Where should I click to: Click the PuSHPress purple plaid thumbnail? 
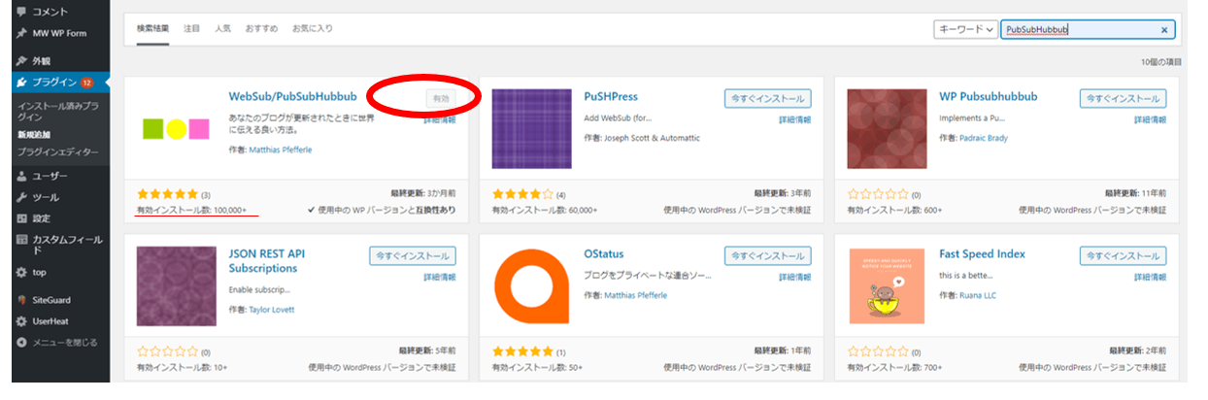tap(531, 129)
